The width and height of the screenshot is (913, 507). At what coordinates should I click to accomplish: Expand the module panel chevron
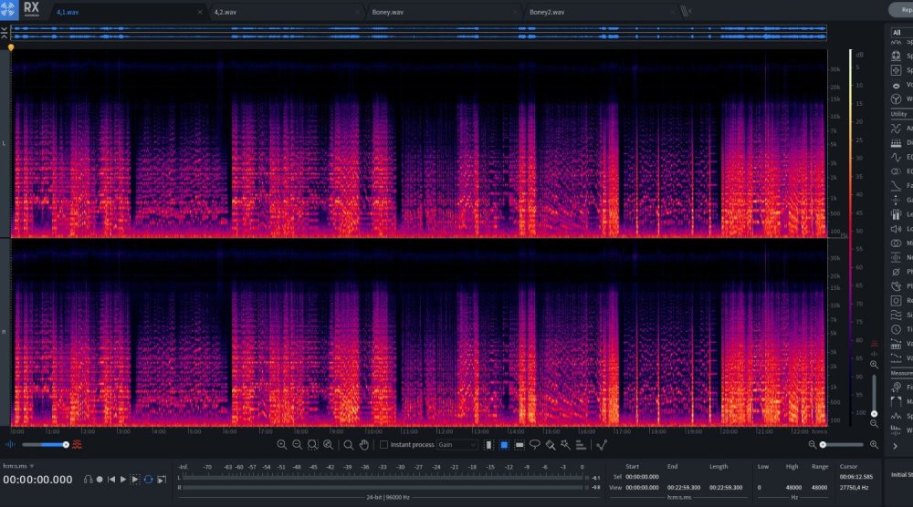(896, 446)
